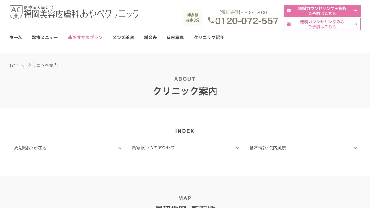
Task: Click the クリニック案内 breadcrumb text
Action: pyautogui.click(x=43, y=66)
